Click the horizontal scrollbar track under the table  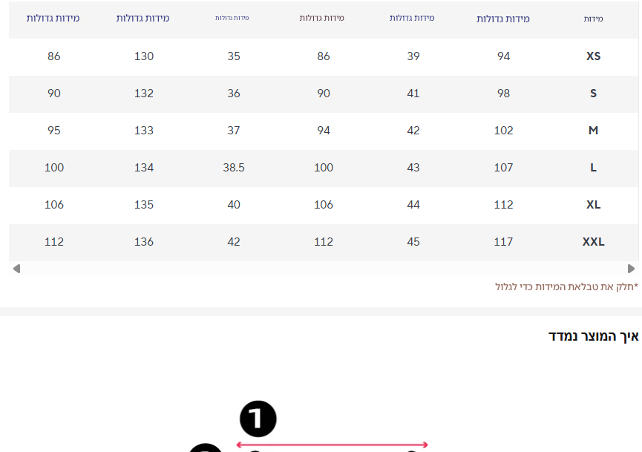tap(324, 269)
